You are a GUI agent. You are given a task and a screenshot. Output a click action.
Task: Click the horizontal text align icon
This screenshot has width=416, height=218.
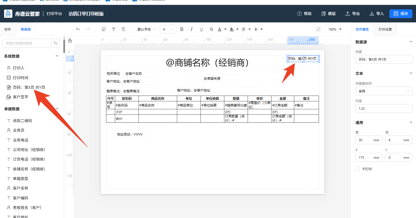click(244, 29)
